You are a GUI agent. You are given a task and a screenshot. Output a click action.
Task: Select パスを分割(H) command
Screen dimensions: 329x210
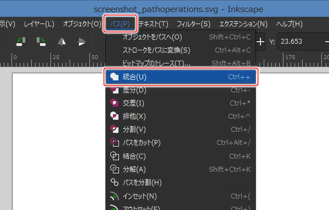tap(180, 183)
